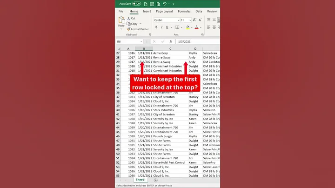Open the Undo history dropdown arrow

pos(168,4)
